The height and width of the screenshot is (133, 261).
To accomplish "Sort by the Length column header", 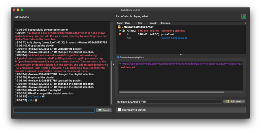I will point(155,23).
